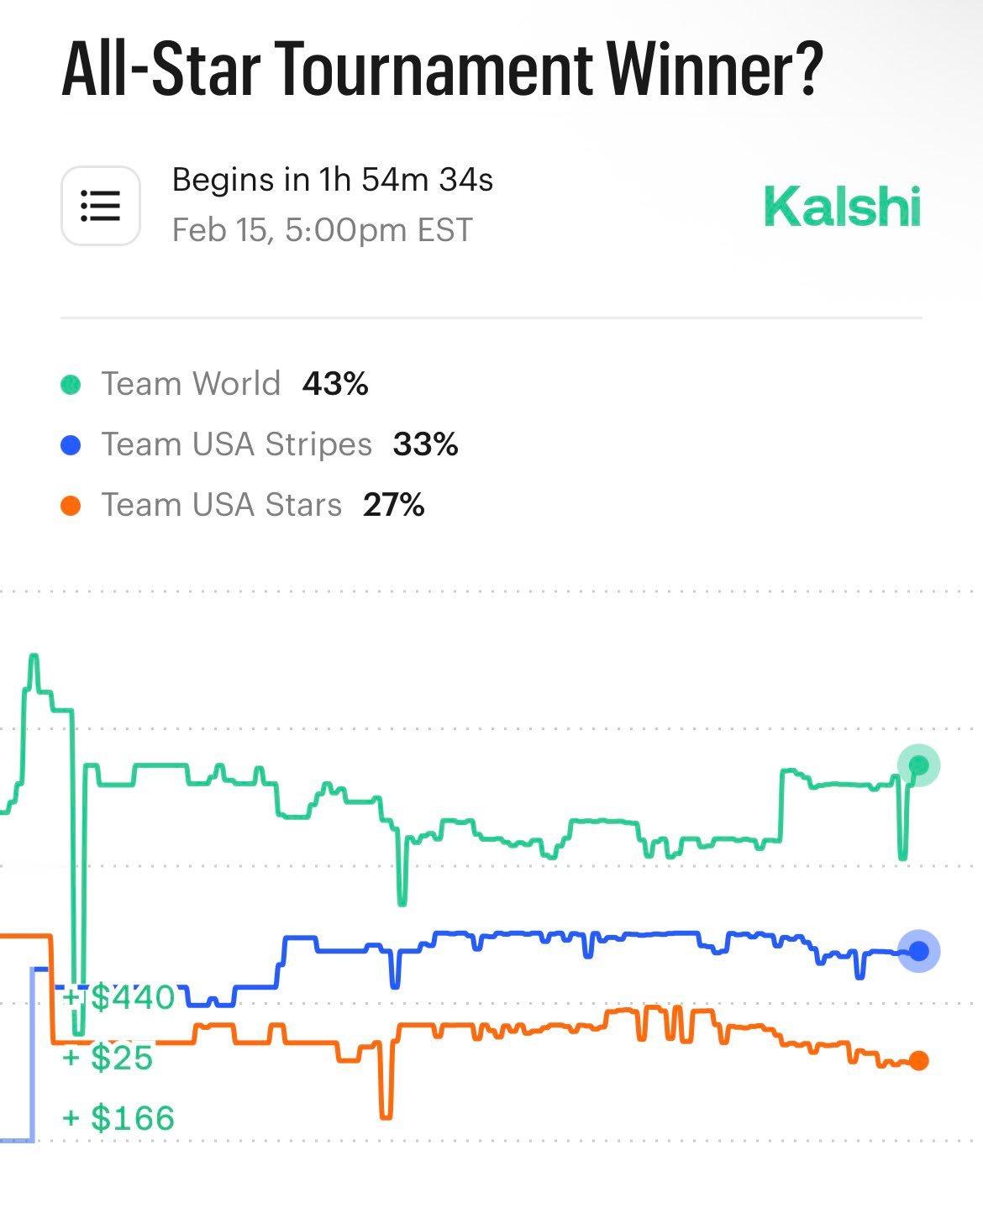Click the Team USA Stripes label
983x1224 pixels.
[236, 444]
